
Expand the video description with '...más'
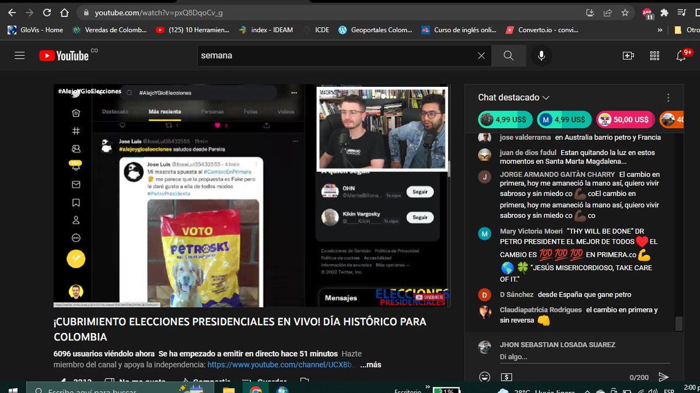[x=370, y=364]
